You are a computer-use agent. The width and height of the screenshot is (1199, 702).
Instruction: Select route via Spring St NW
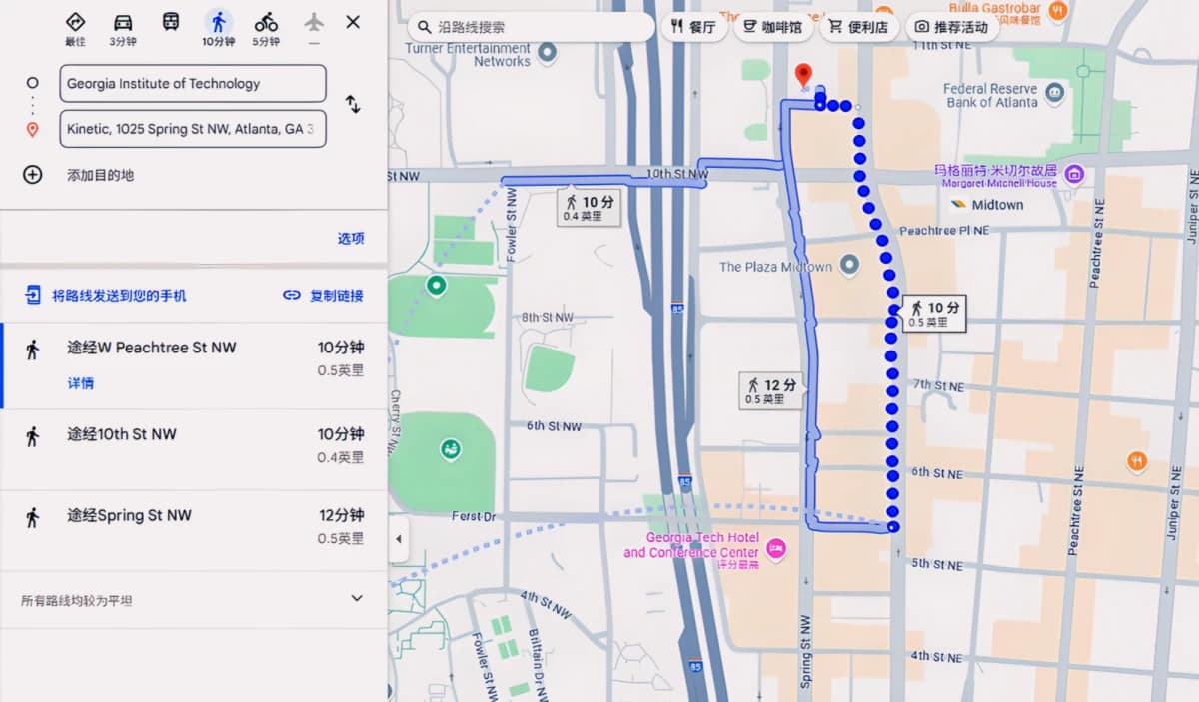[x=194, y=530]
